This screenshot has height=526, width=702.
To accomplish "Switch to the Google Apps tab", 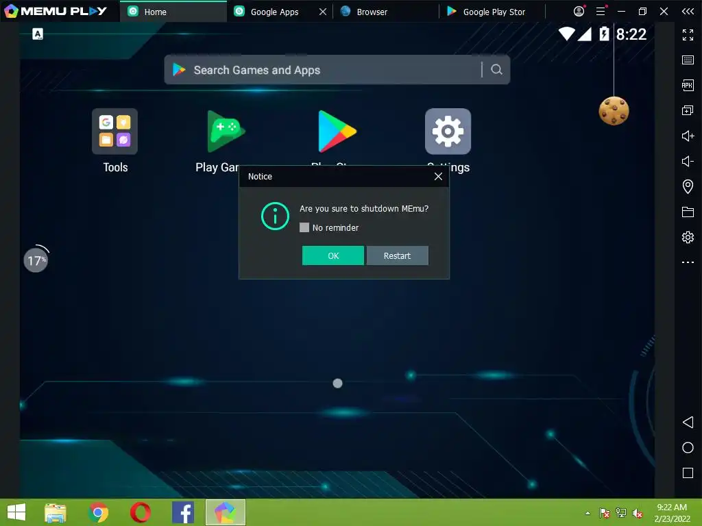I will 274,12.
